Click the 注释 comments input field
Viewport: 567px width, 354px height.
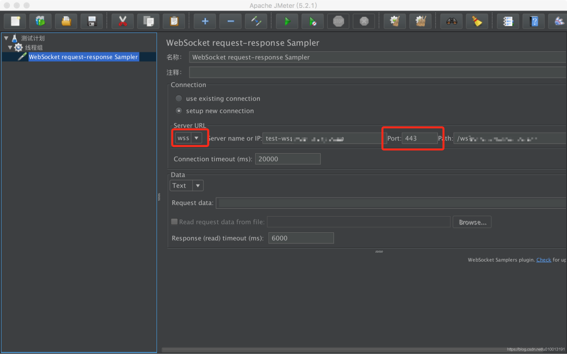[378, 72]
